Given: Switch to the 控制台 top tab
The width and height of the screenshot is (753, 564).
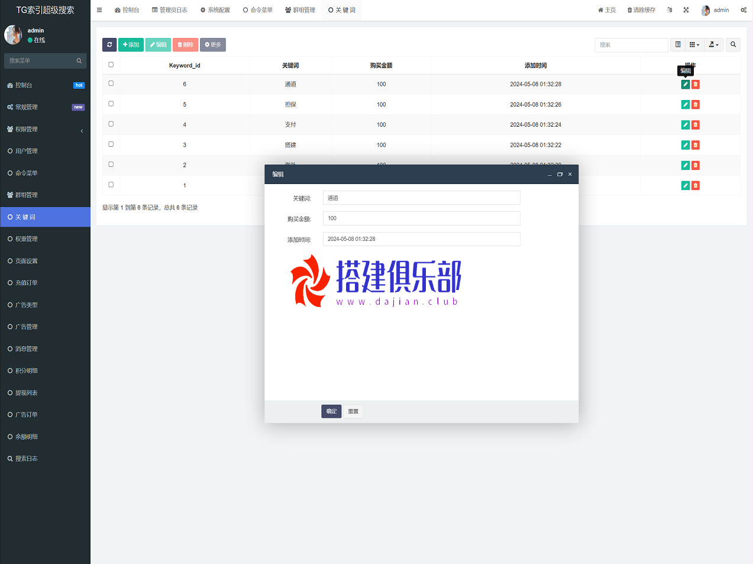Looking at the screenshot, I should [x=127, y=10].
